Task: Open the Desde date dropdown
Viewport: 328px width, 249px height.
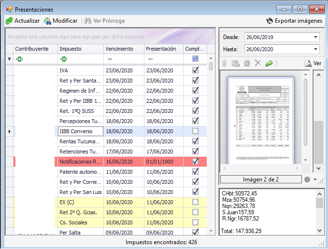Action: click(x=316, y=37)
